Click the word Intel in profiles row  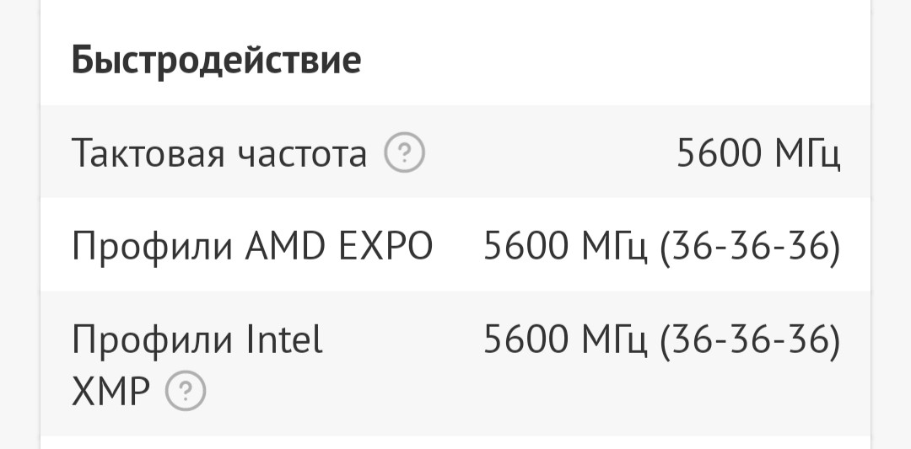tap(285, 339)
